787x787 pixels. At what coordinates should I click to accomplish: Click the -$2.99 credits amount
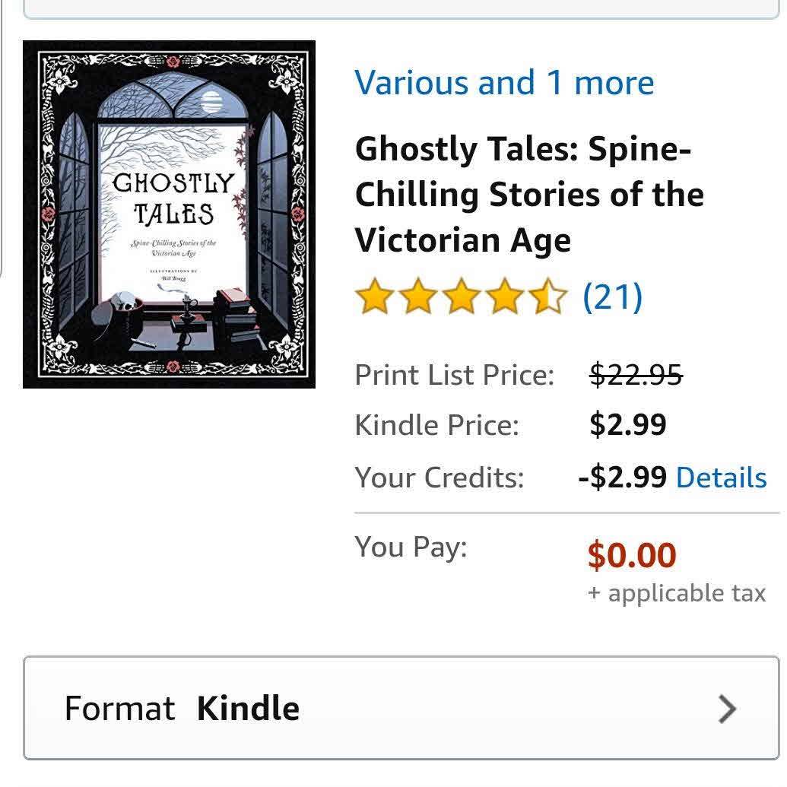click(x=622, y=478)
